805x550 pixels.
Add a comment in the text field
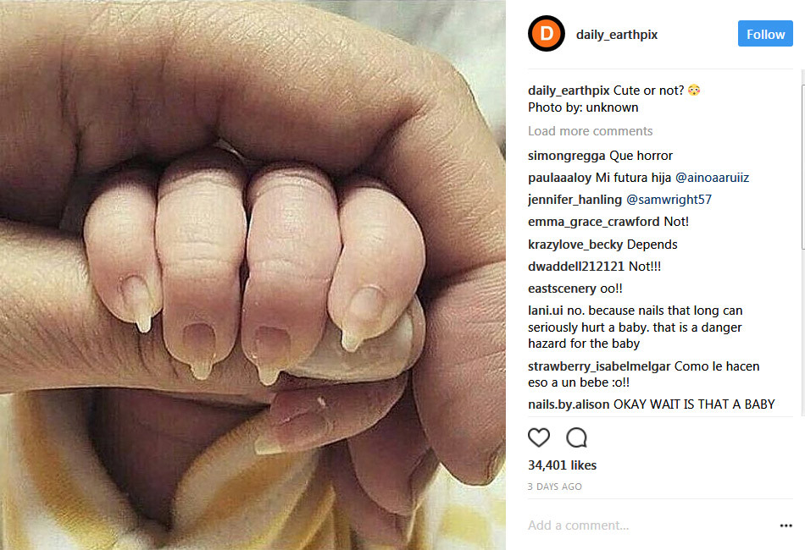(647, 525)
